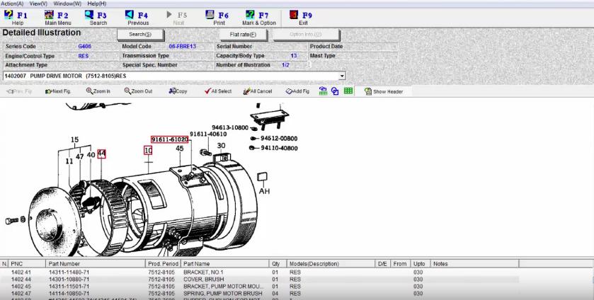Click part number 91611-40610 in diagram
This screenshot has width=594, height=300.
click(208, 134)
